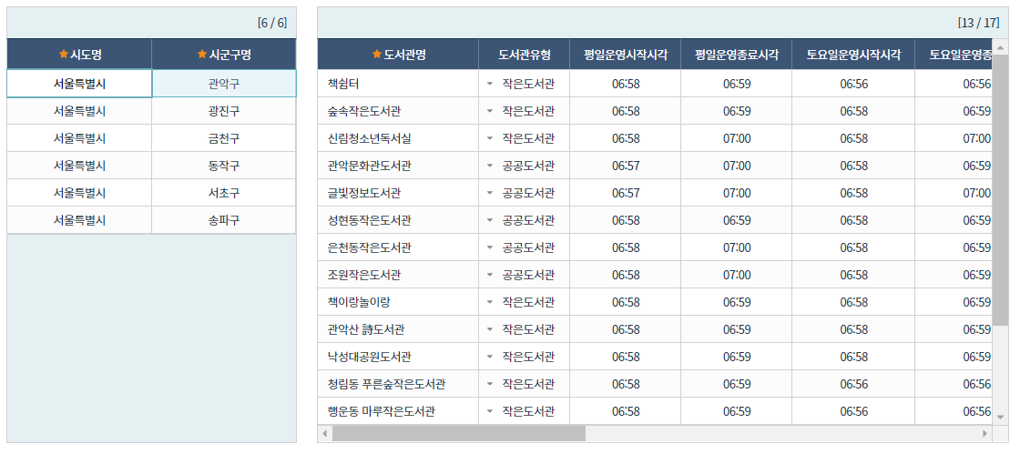Sort by 도서관명 column header
This screenshot has width=1020, height=454.
click(398, 55)
